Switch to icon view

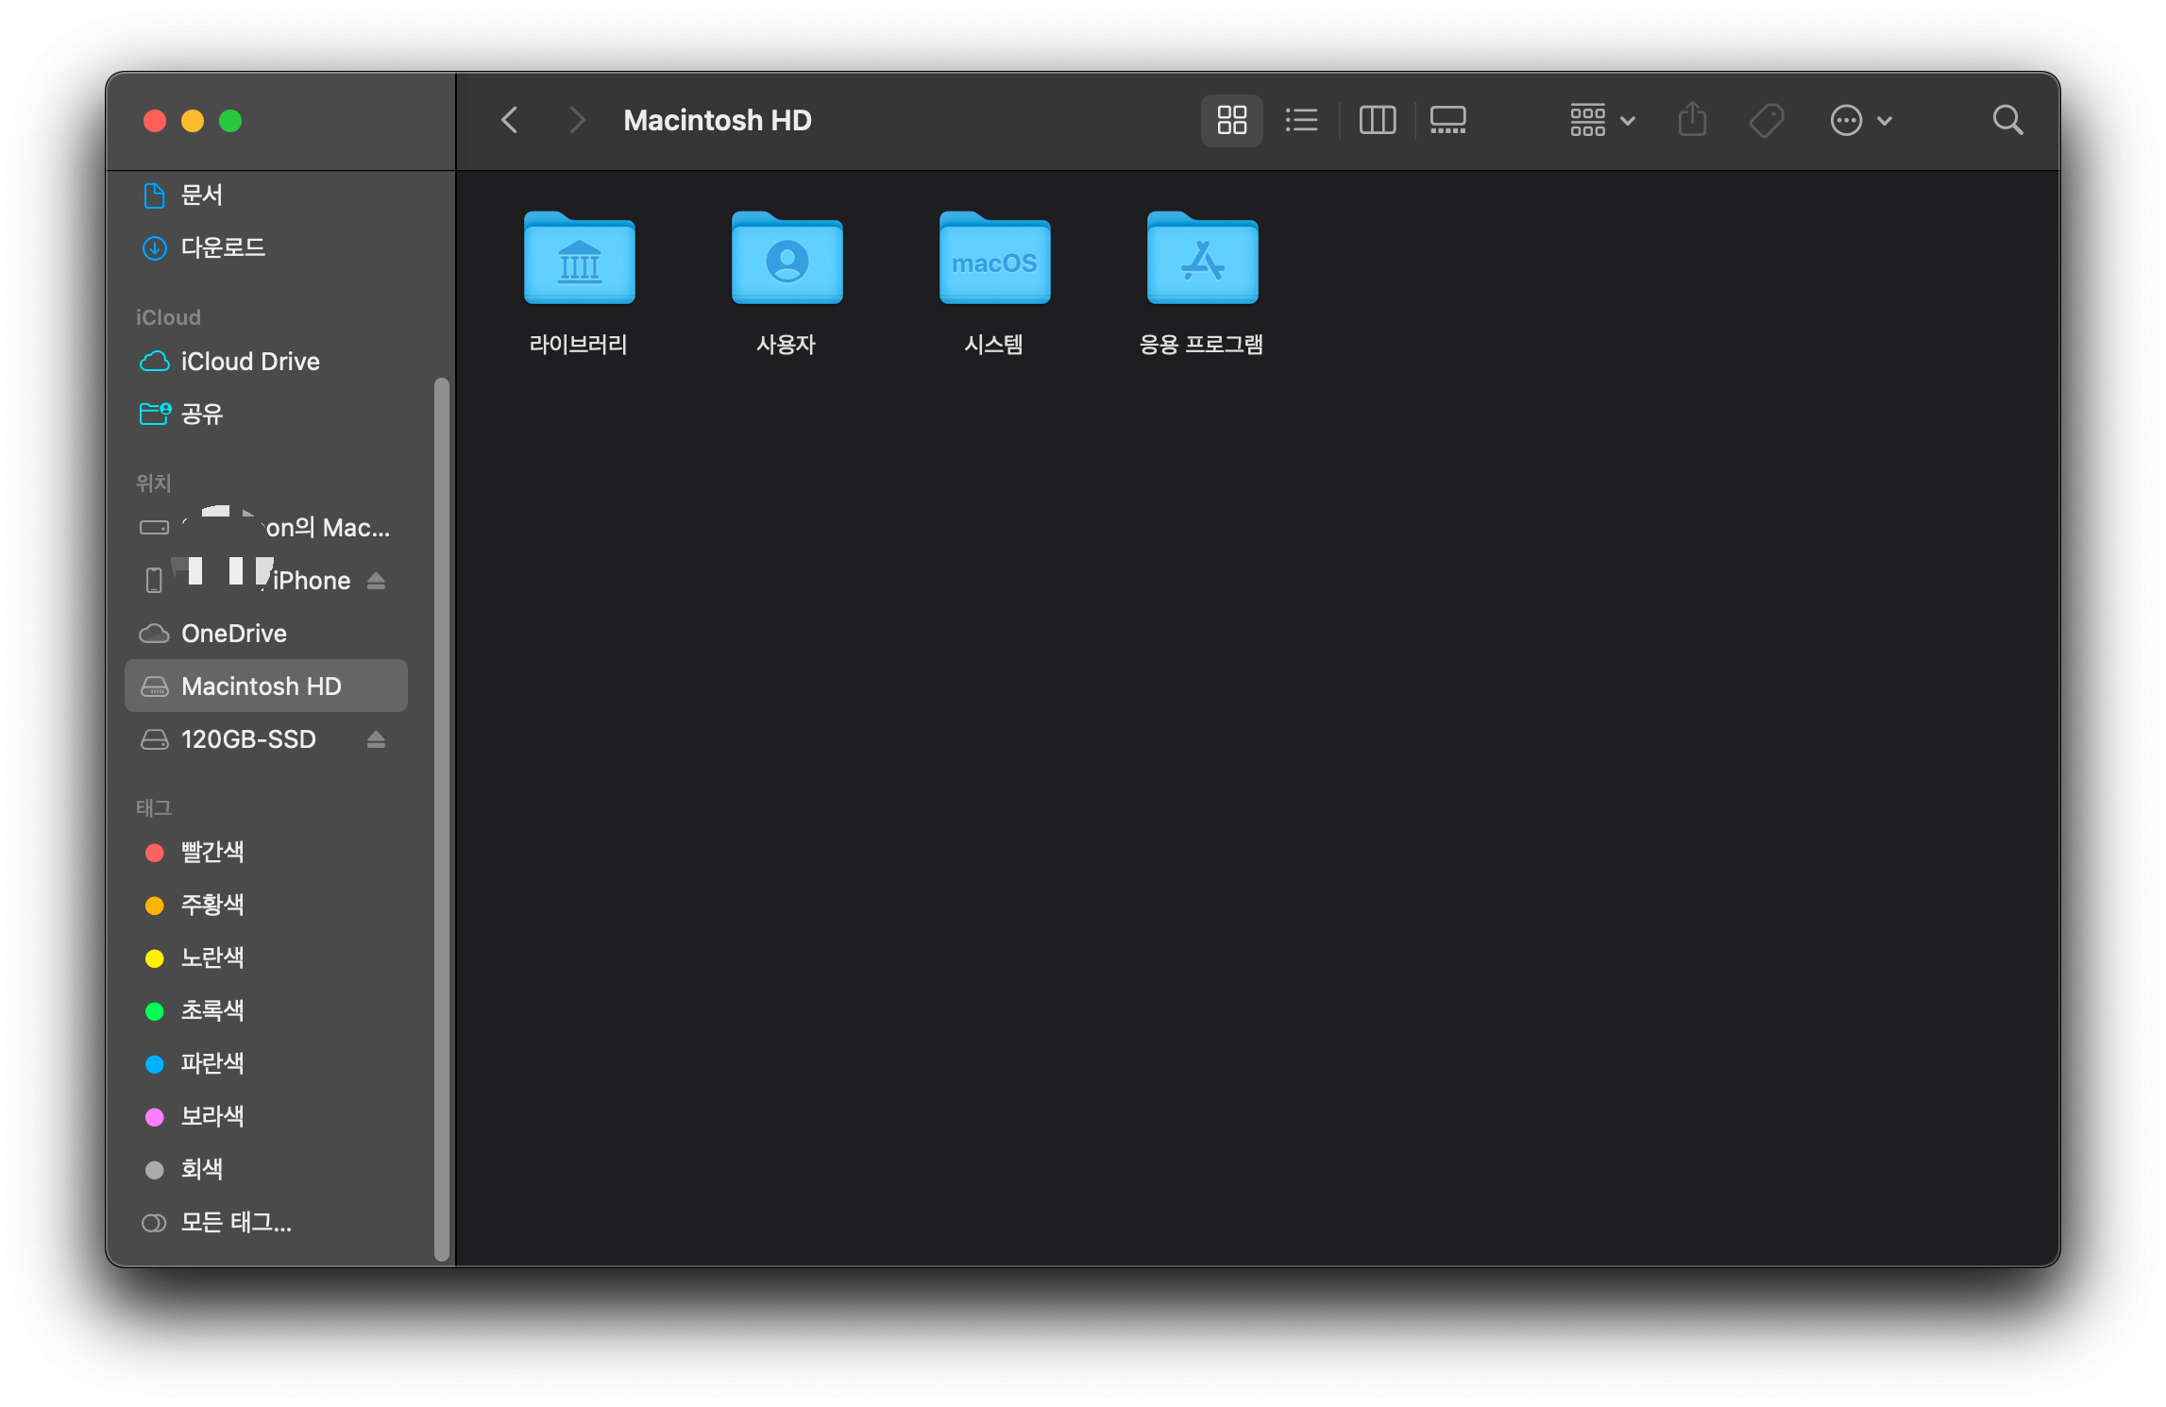[x=1231, y=121]
